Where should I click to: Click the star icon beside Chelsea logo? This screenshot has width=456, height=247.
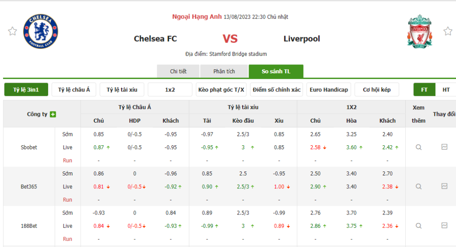(x=12, y=31)
